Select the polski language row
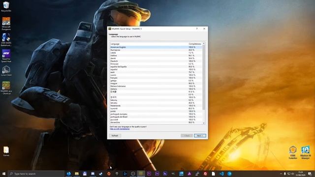 [x=156, y=111]
